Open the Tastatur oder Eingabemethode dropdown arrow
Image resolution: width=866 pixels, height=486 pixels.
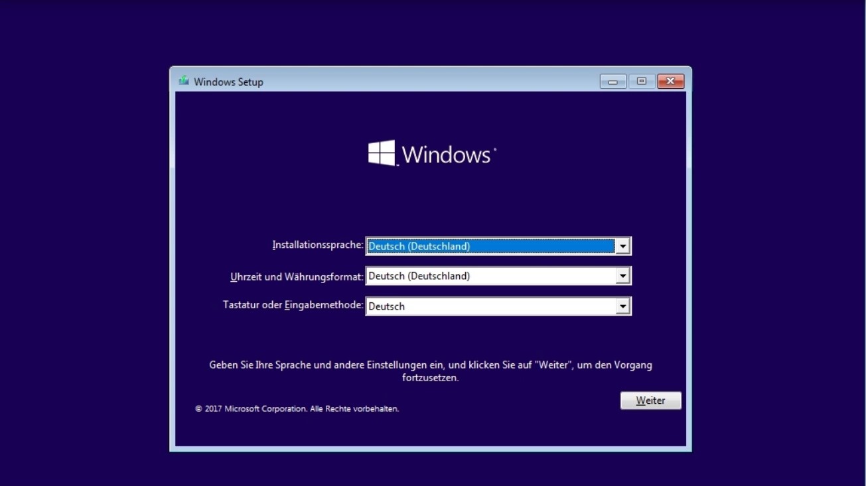[x=622, y=306]
